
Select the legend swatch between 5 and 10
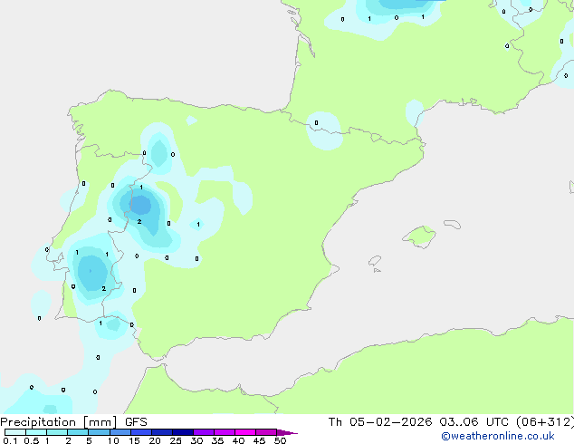(x=99, y=432)
